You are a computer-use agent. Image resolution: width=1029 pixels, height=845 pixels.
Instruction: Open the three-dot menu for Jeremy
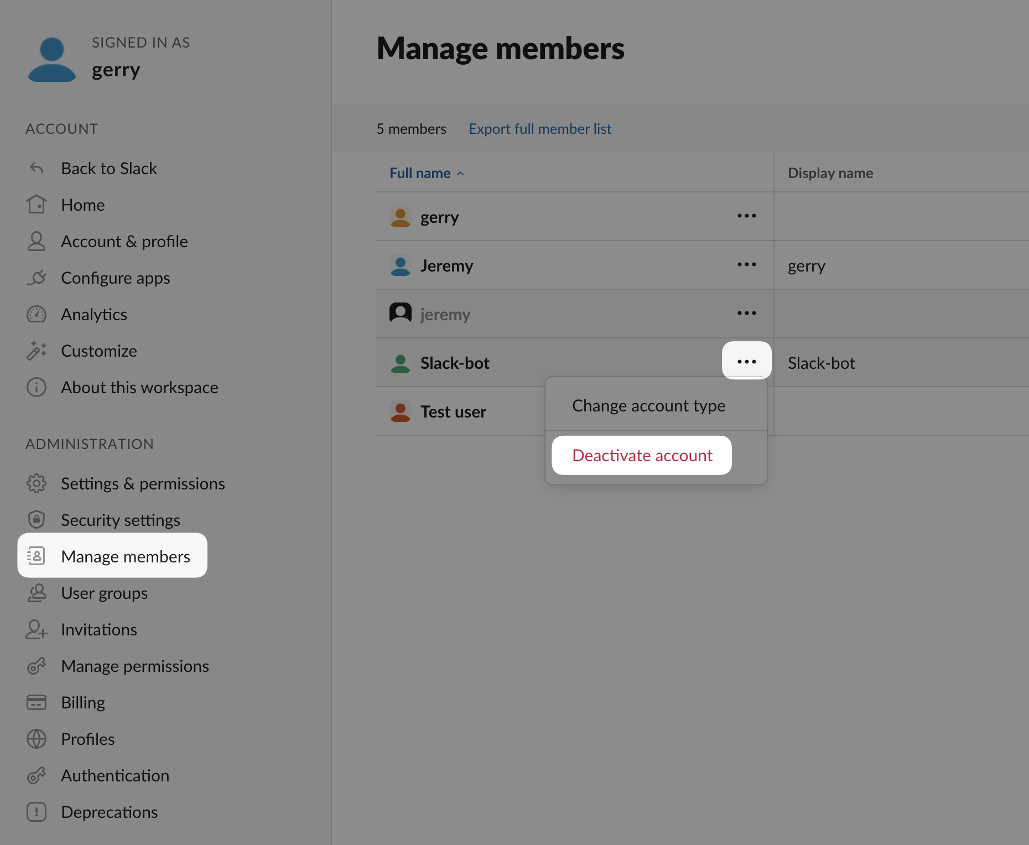[x=747, y=265]
